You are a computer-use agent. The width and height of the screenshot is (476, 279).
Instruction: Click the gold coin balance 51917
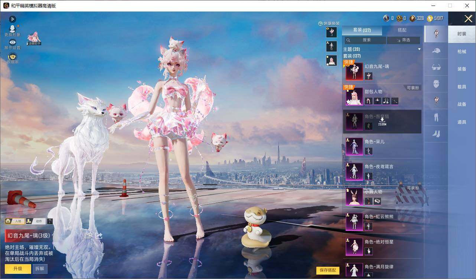click(435, 18)
